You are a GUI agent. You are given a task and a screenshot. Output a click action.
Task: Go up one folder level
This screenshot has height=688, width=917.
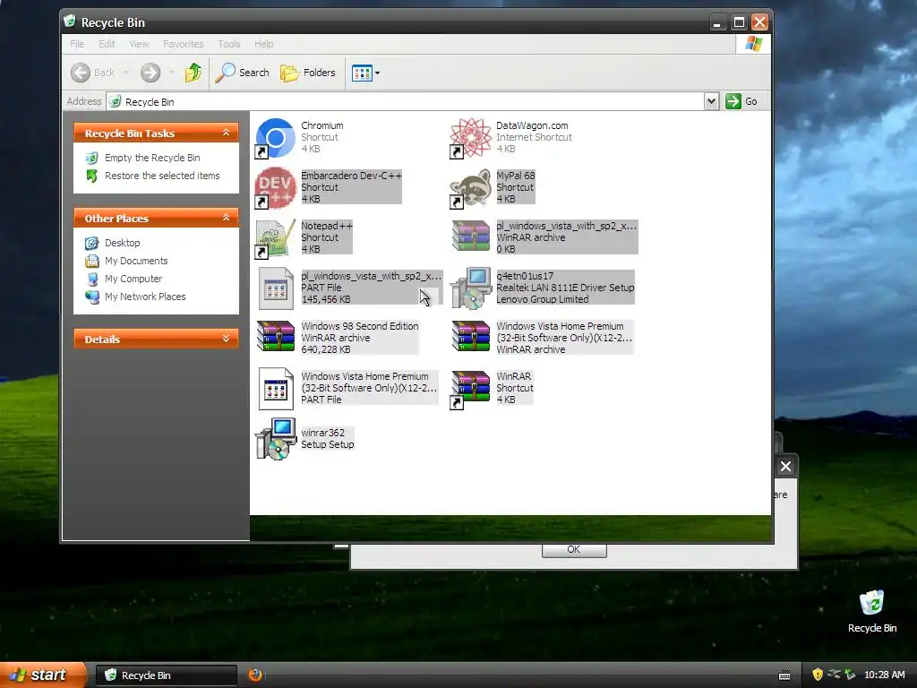pos(193,73)
